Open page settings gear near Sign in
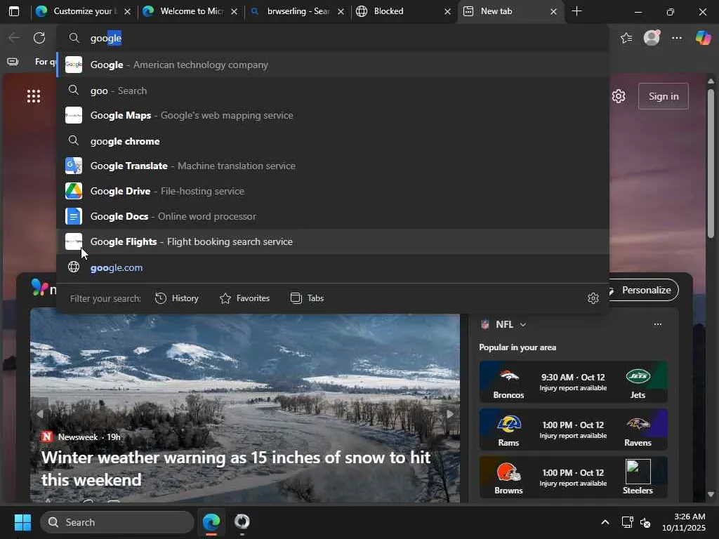Screen dimensions: 719x539 (x=619, y=96)
